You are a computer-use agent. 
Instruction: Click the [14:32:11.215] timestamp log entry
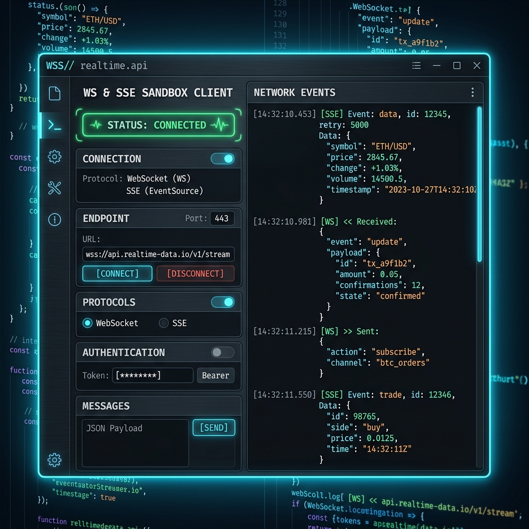[x=285, y=331]
